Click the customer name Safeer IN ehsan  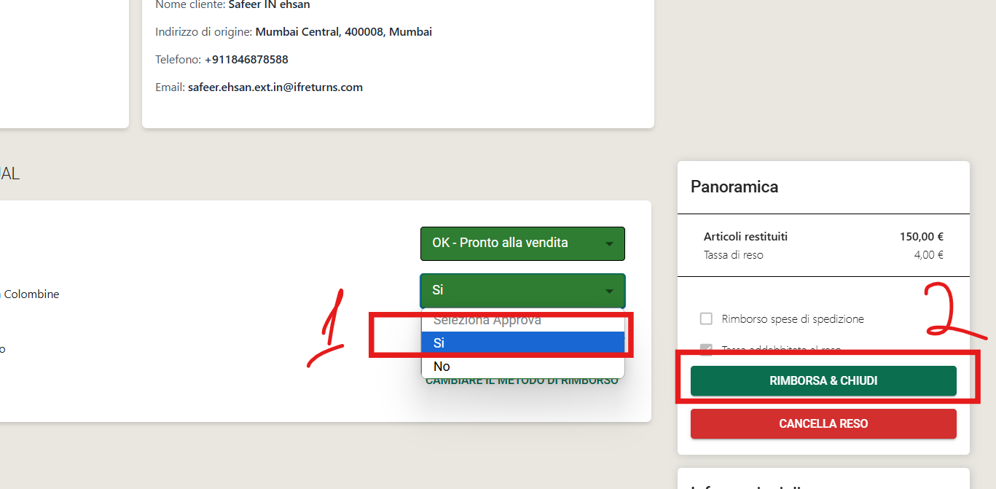270,5
